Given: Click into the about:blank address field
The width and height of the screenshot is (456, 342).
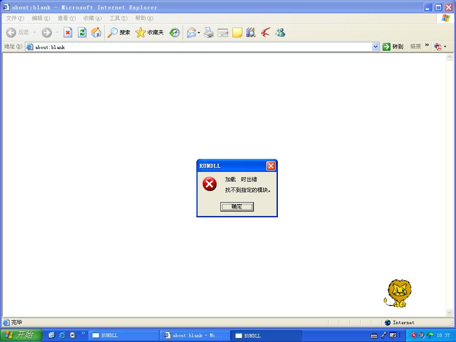Looking at the screenshot, I should [202, 47].
